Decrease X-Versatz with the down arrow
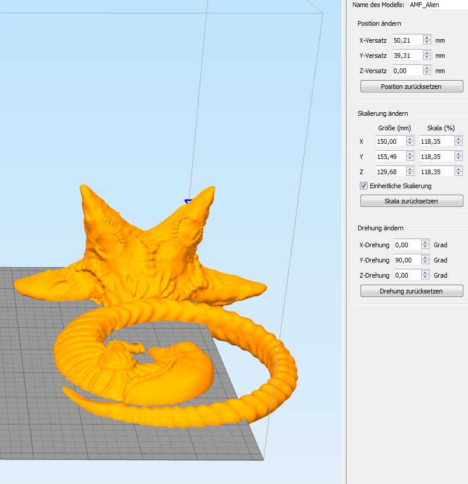This screenshot has width=468, height=484. tap(427, 43)
